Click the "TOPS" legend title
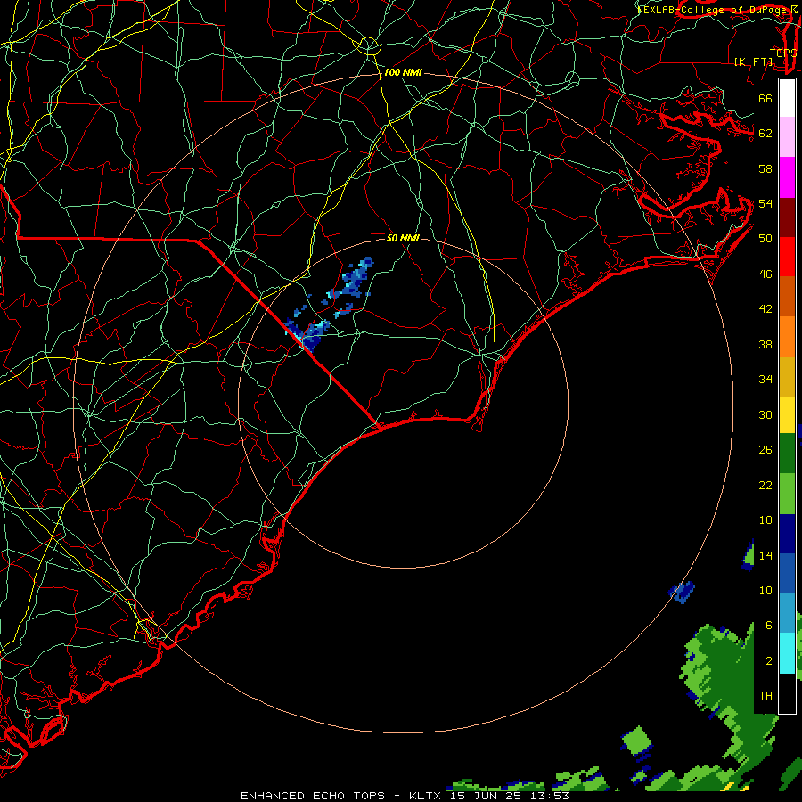 tap(783, 53)
